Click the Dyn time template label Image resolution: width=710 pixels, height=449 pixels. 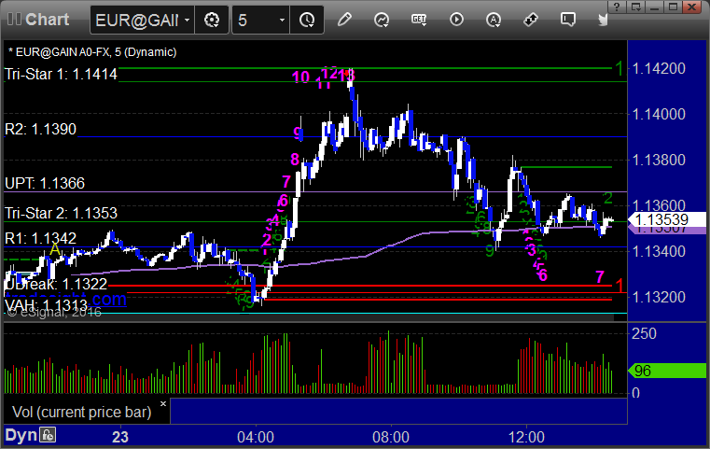pyautogui.click(x=21, y=435)
